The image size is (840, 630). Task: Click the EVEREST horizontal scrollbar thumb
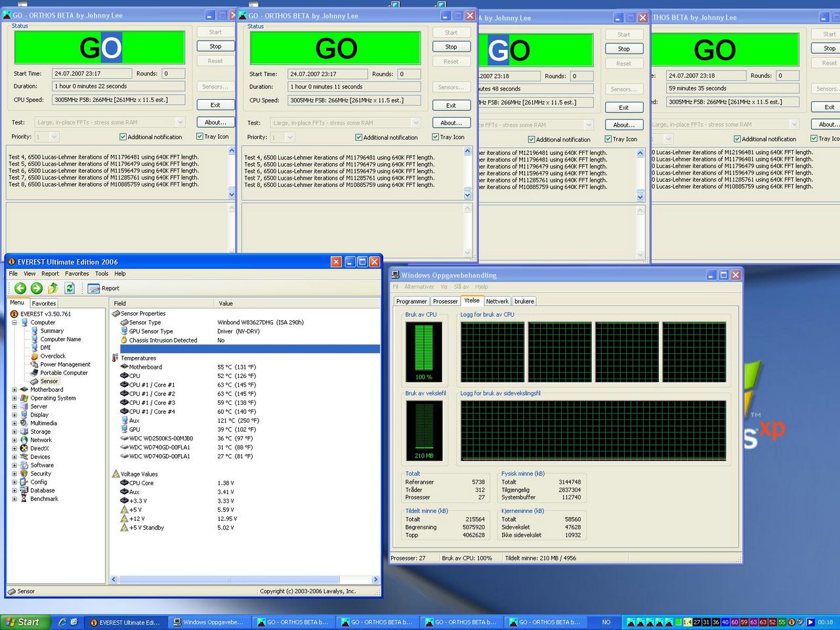(229, 579)
